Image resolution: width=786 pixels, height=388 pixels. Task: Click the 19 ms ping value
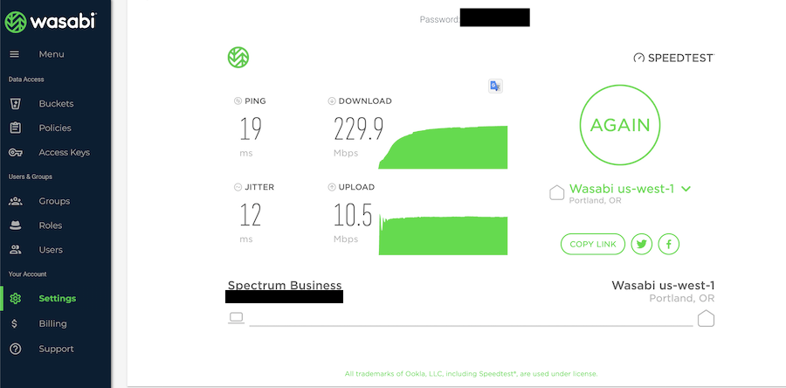coord(251,128)
